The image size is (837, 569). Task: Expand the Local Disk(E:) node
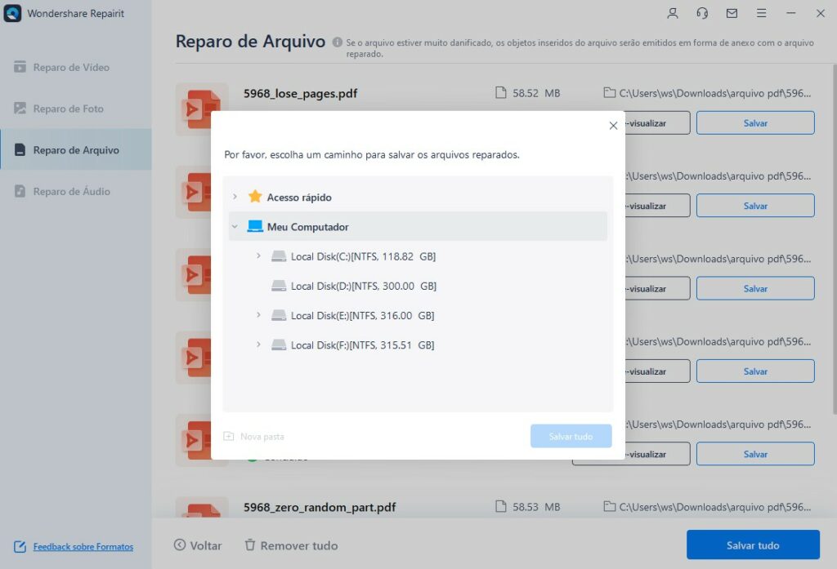click(258, 315)
